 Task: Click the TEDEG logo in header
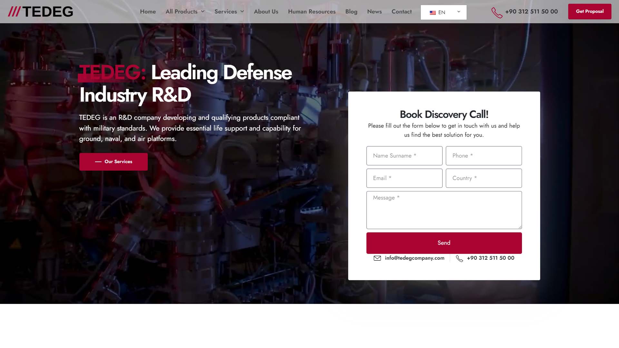pos(40,12)
